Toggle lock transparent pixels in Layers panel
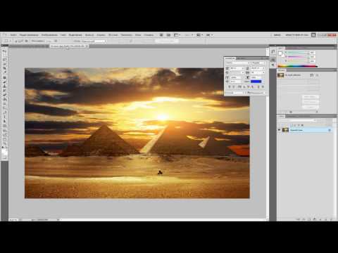This screenshot has height=253, width=338. coord(292,125)
